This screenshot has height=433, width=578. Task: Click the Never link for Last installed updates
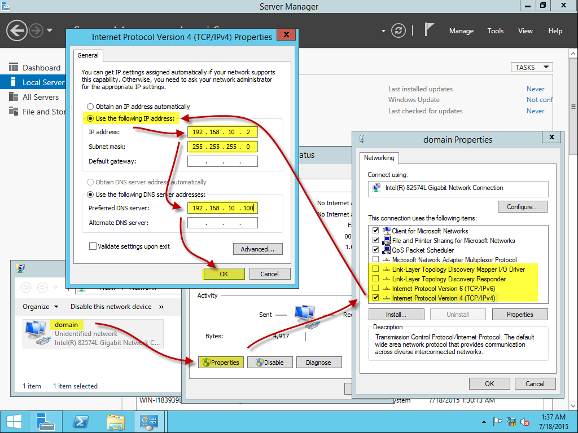[535, 89]
